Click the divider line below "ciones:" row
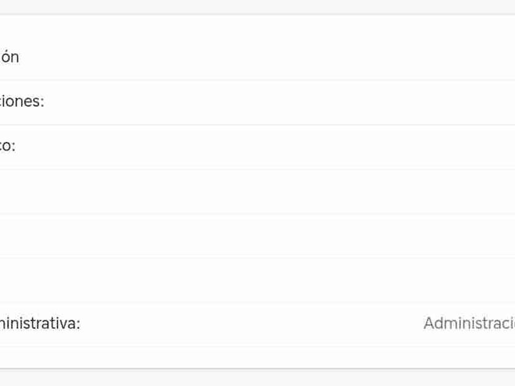 [257, 124]
